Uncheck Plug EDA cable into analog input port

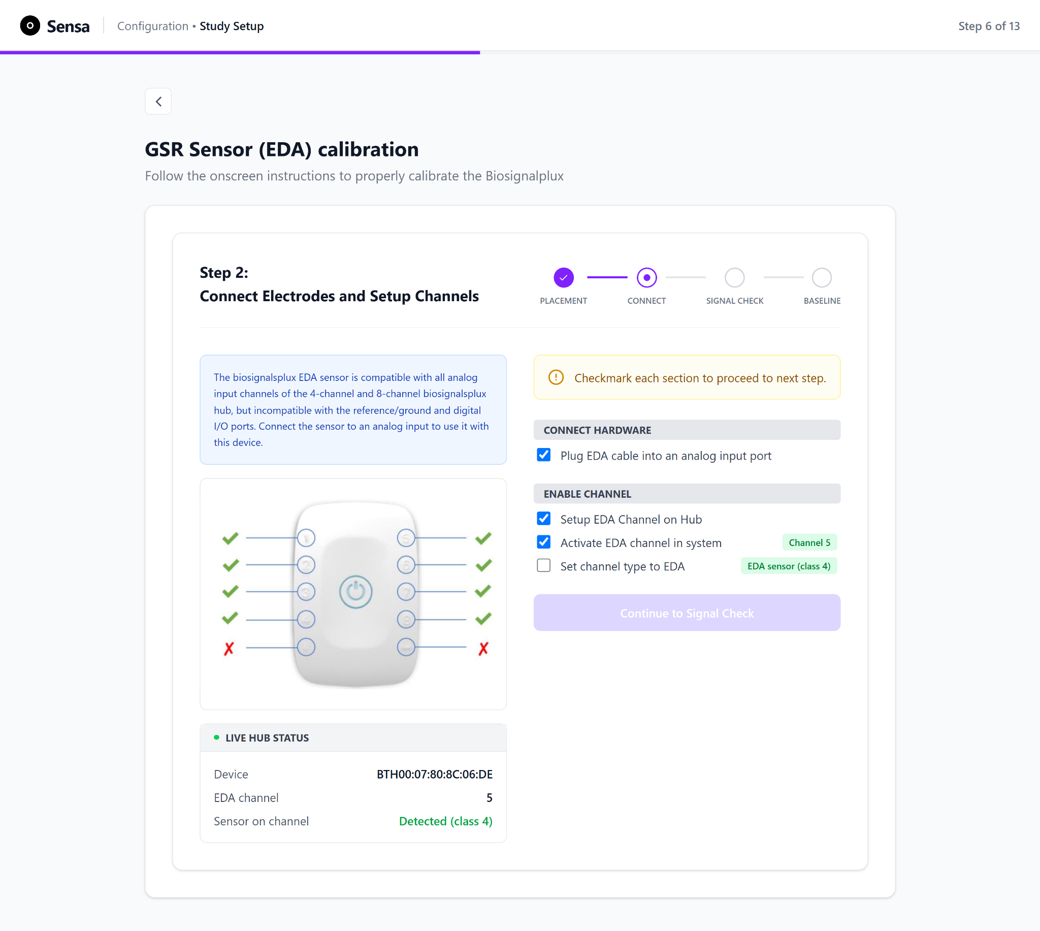pos(543,455)
